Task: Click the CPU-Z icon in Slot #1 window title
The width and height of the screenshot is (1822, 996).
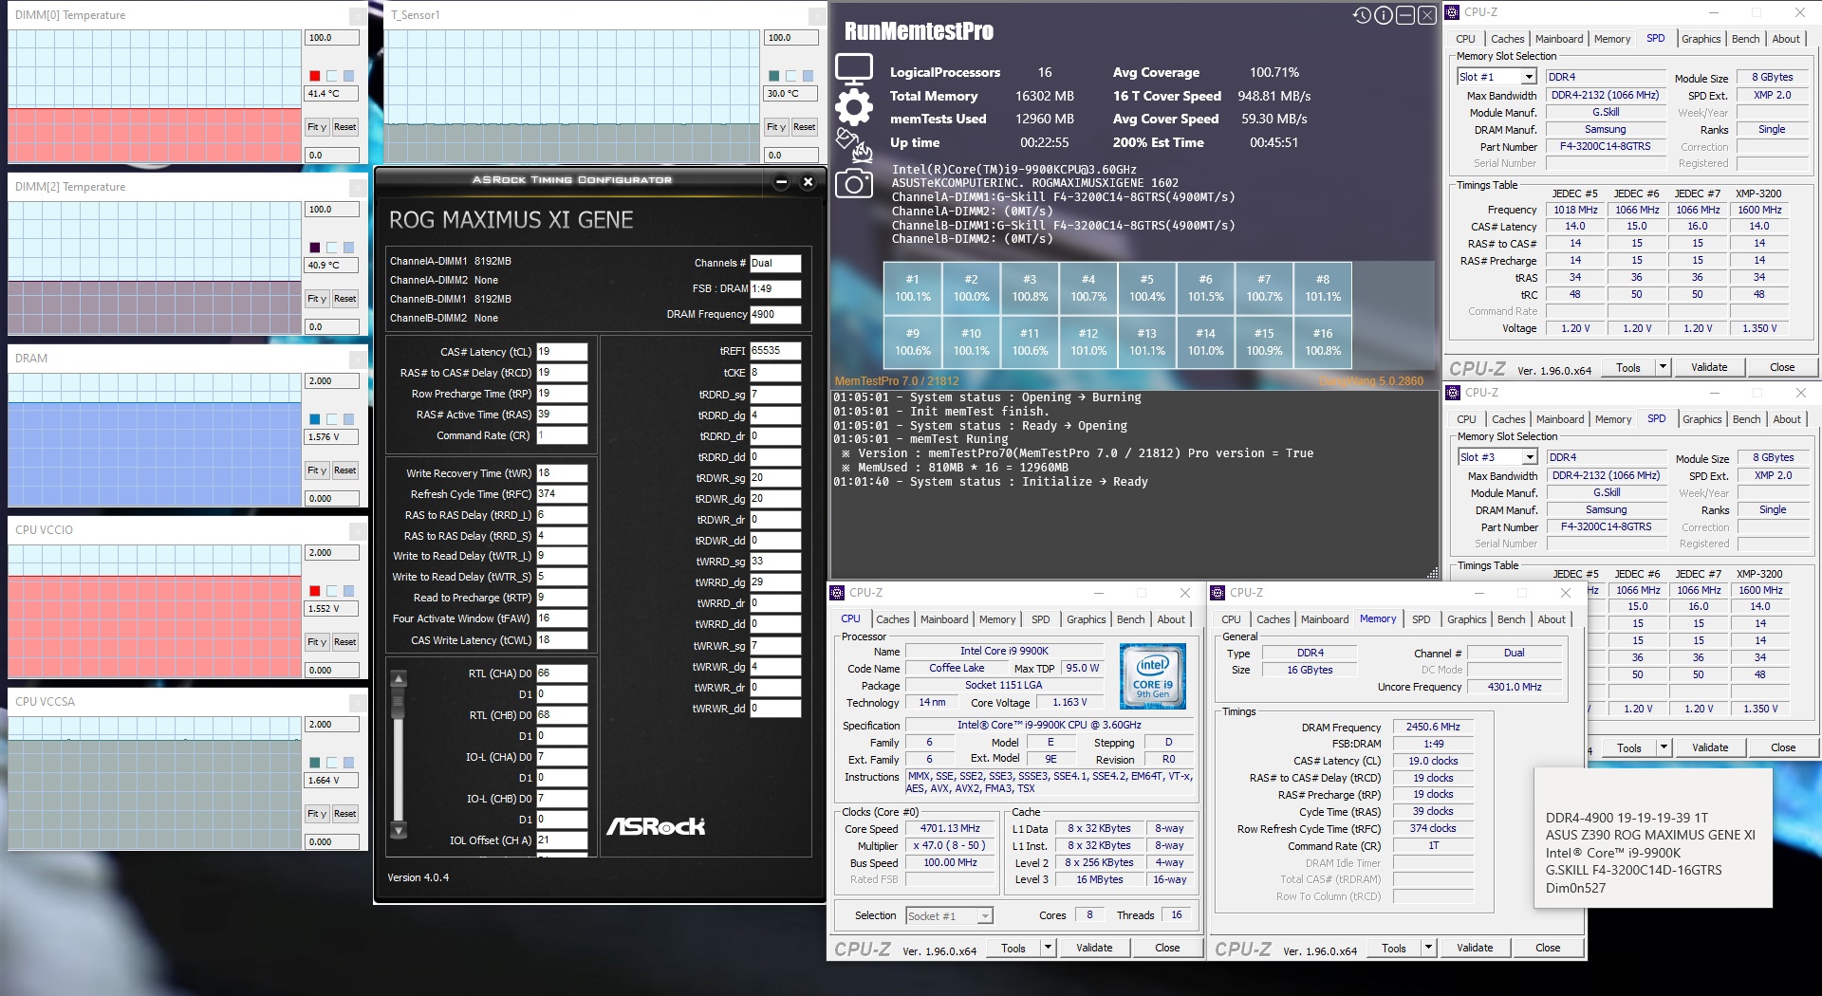Action: tap(1453, 12)
